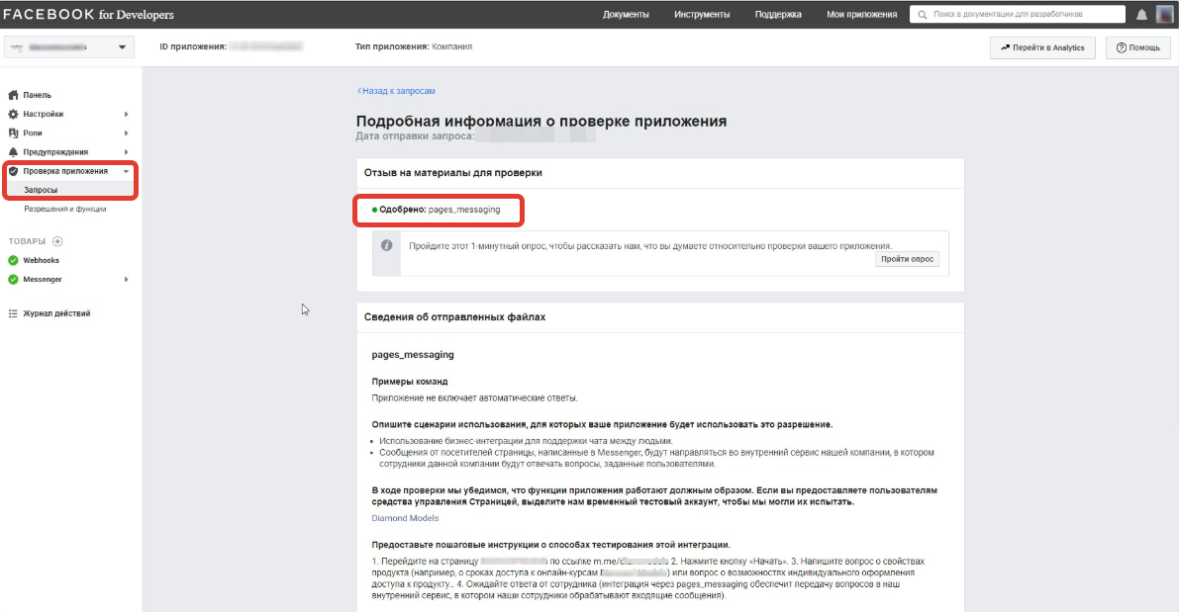This screenshot has height=612, width=1179.
Task: Click the Тип приложения: Компания label
Action: [414, 46]
